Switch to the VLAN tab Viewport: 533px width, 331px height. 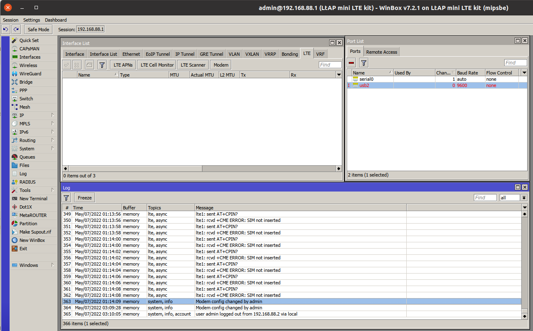[234, 54]
